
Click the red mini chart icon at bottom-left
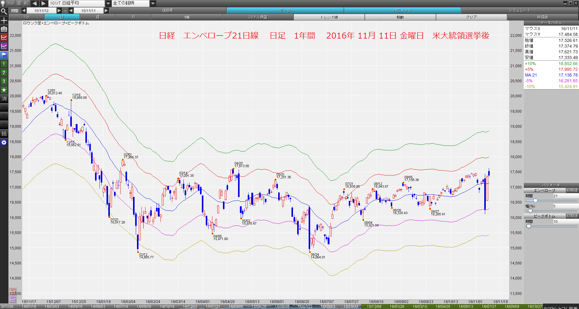[13, 292]
